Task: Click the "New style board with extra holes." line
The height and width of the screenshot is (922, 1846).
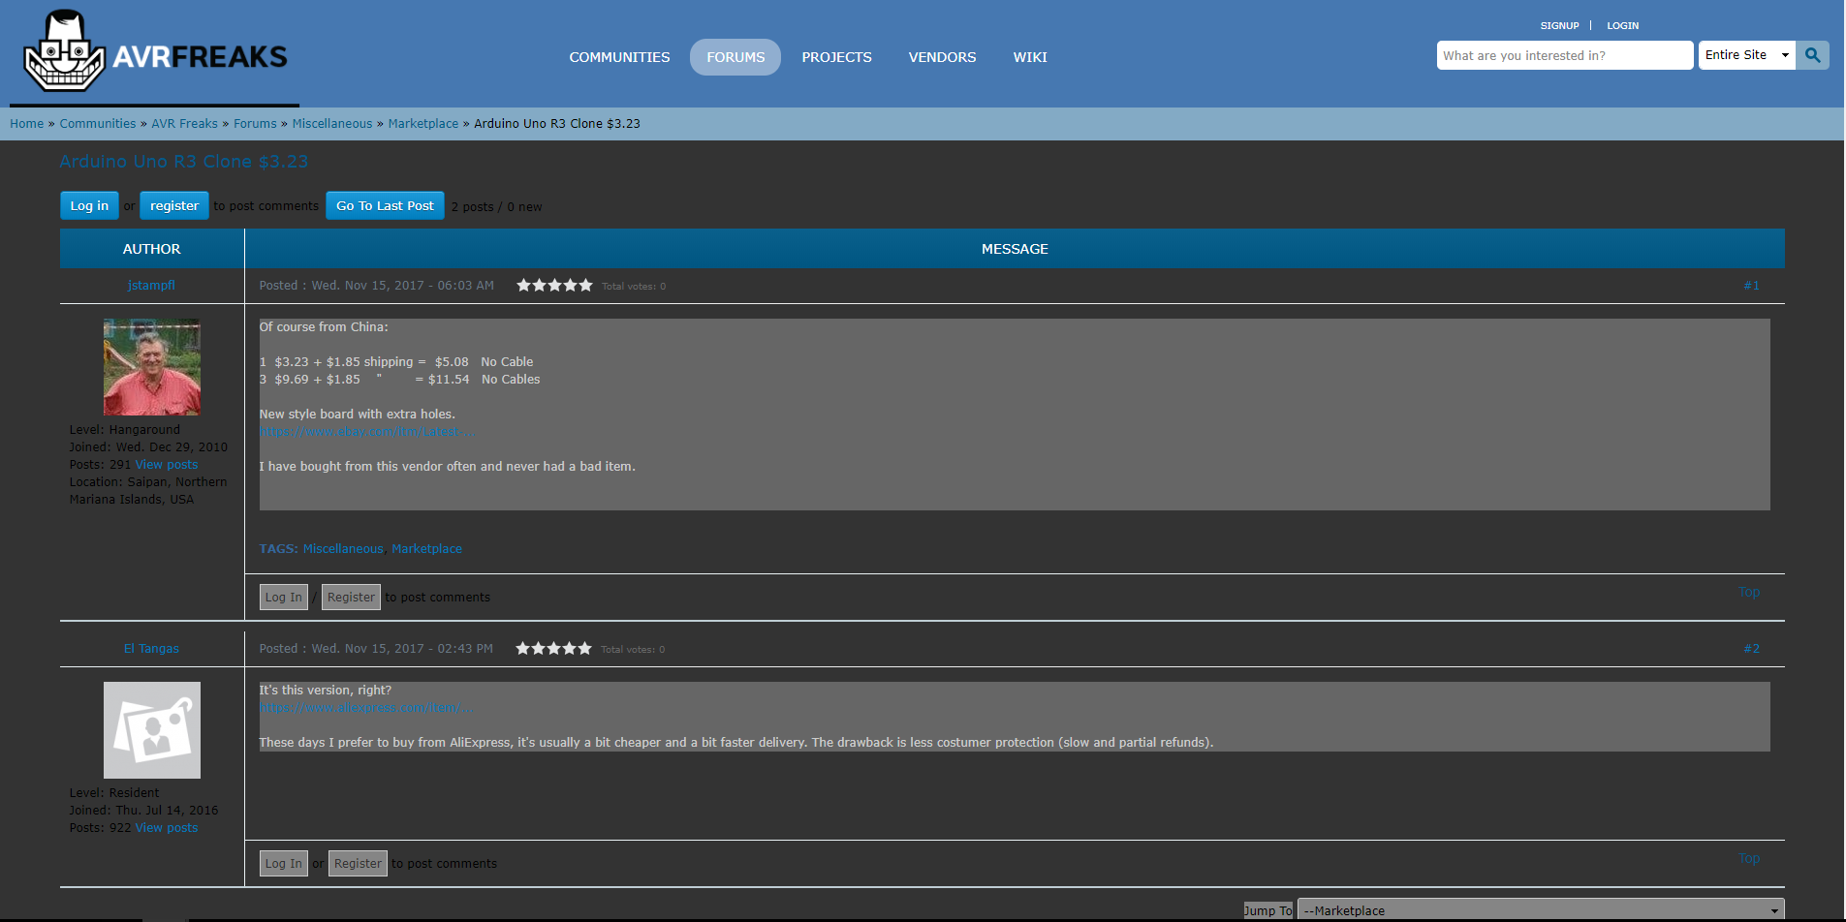Action: [x=357, y=415]
